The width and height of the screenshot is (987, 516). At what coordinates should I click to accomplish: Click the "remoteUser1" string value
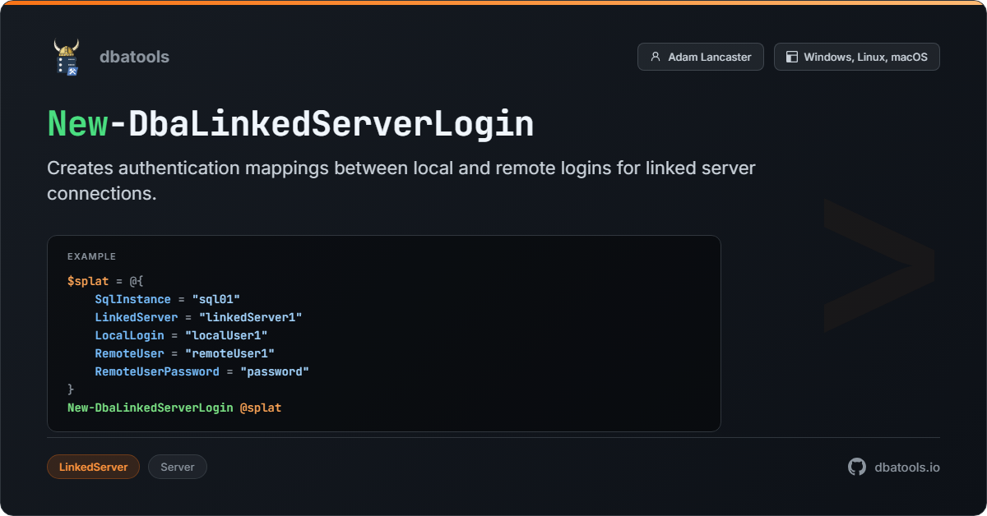[230, 353]
